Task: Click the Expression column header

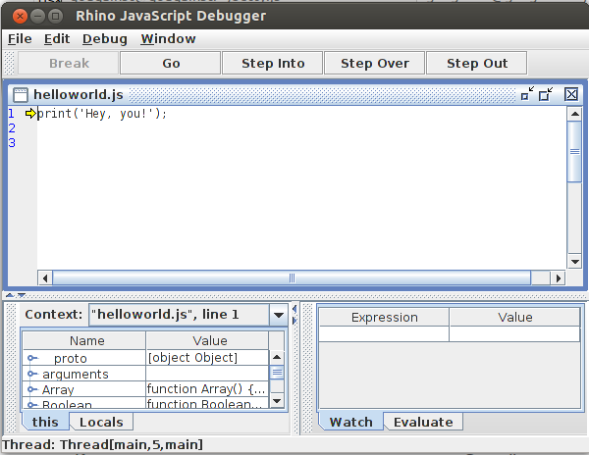Action: tap(384, 318)
